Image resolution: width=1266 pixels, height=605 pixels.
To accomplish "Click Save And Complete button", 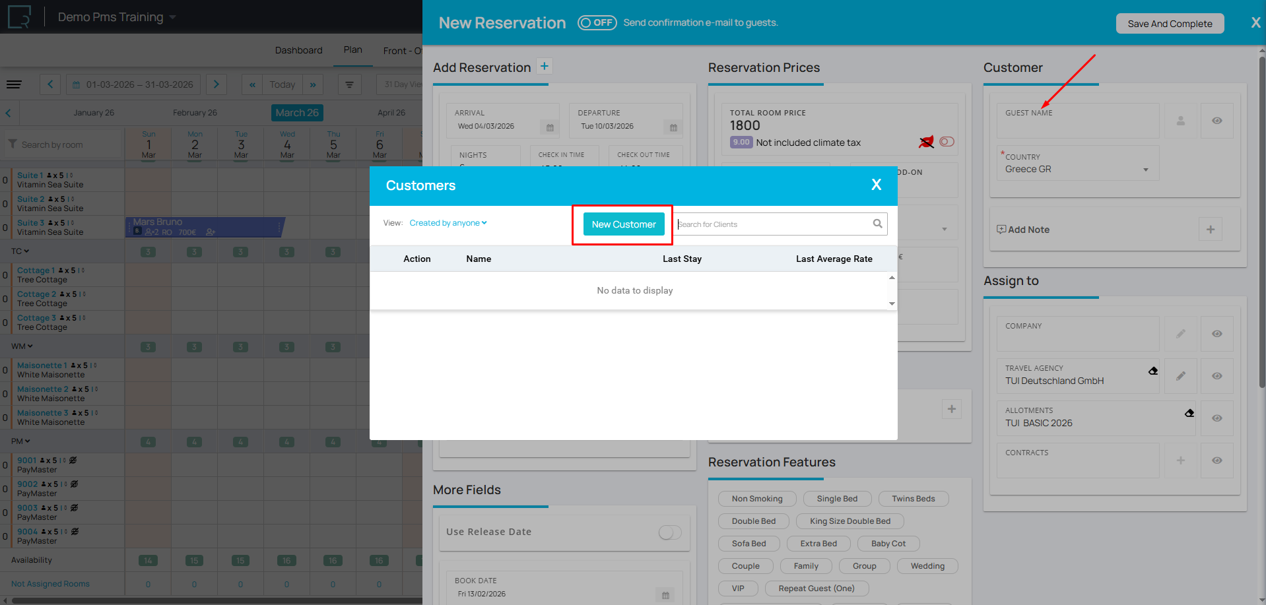I will [1169, 24].
